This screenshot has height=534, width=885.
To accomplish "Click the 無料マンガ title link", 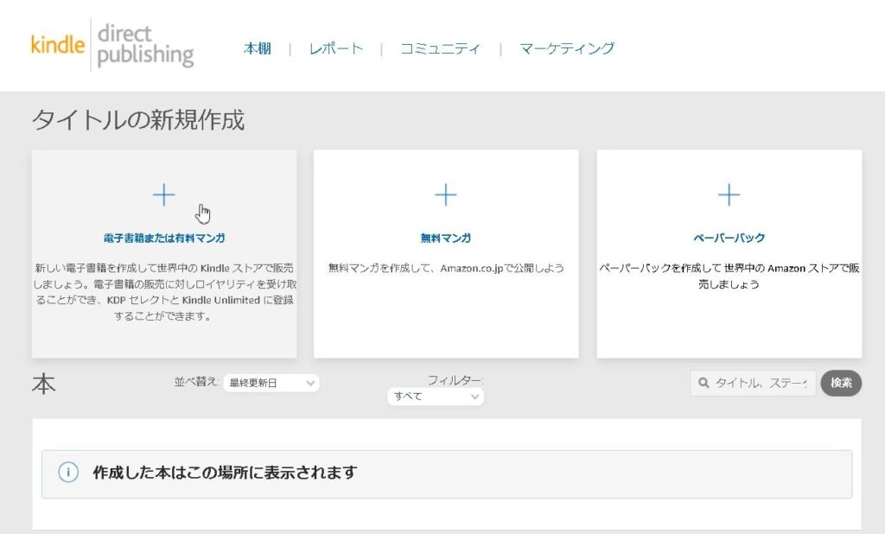I will pyautogui.click(x=445, y=238).
